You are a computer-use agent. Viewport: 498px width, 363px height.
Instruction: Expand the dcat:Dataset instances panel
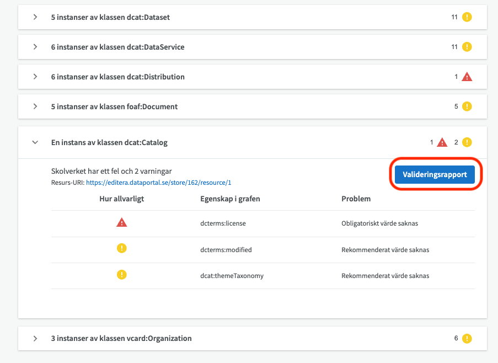35,17
